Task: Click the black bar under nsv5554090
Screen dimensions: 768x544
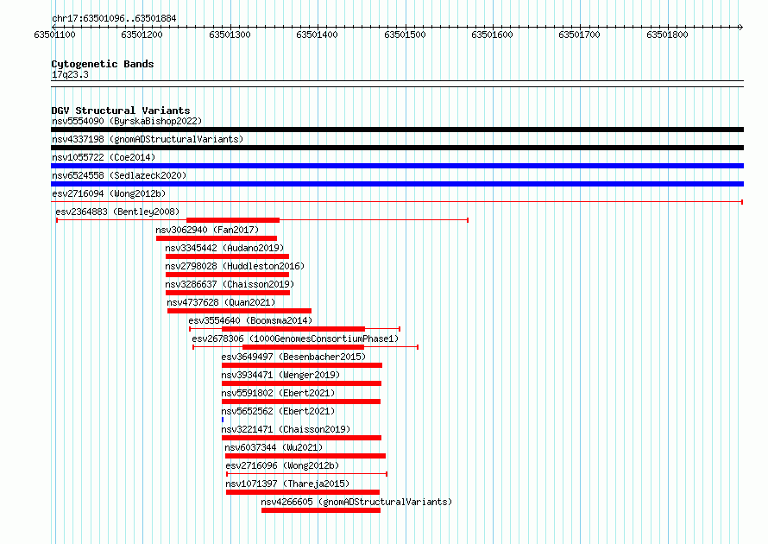Action: tap(397, 130)
